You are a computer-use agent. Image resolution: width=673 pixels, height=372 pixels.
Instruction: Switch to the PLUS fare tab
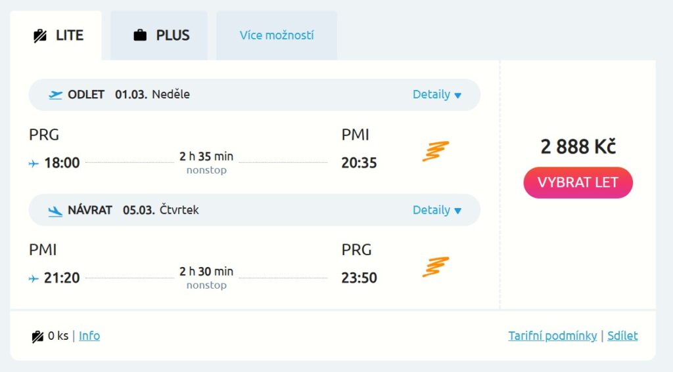tap(160, 35)
